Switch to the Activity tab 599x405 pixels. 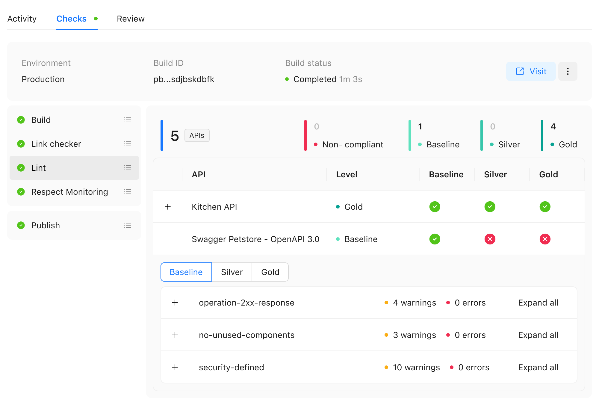point(22,19)
